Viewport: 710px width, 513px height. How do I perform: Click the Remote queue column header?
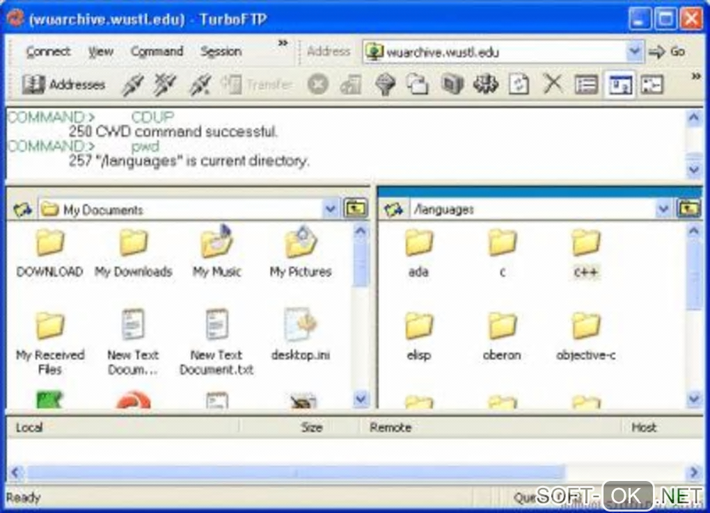tap(491, 427)
